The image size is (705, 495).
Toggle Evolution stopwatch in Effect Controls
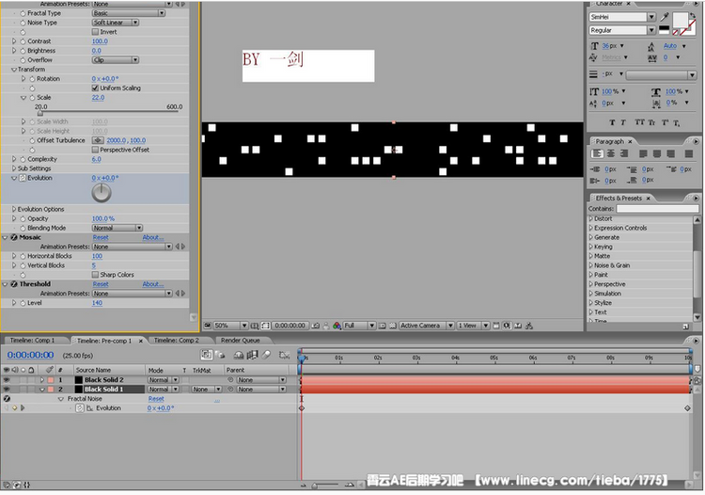pyautogui.click(x=23, y=178)
